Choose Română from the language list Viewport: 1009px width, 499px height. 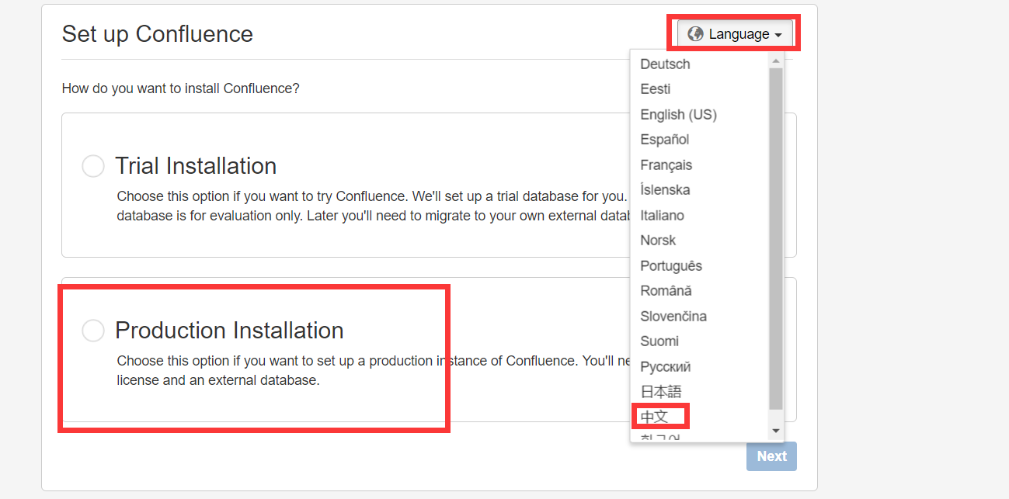click(x=666, y=291)
